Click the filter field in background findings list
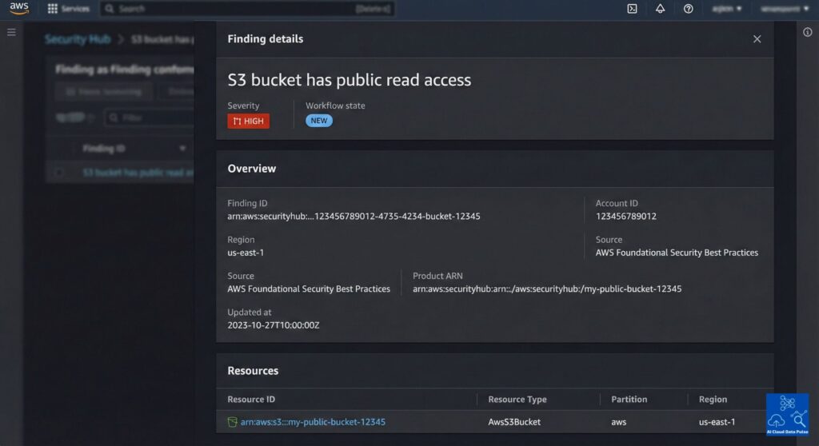The image size is (819, 446). 150,118
